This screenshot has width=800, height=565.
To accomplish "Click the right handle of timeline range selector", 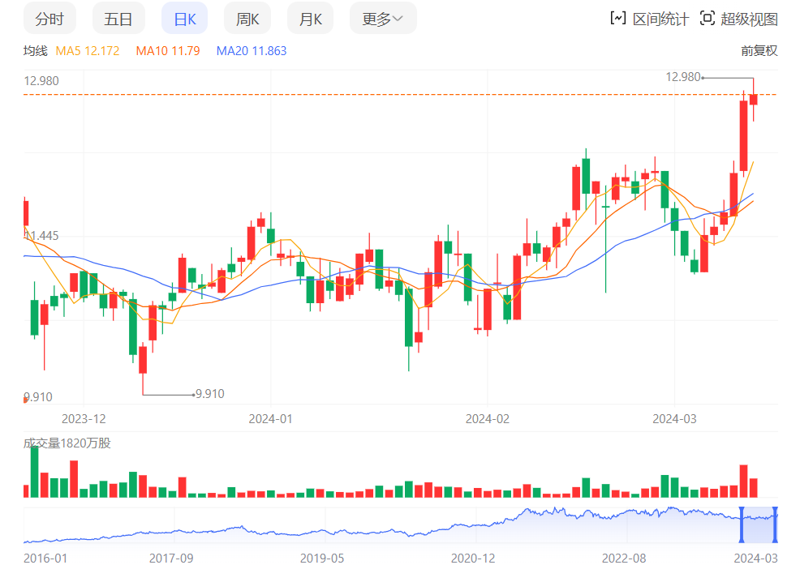I will click(x=775, y=524).
